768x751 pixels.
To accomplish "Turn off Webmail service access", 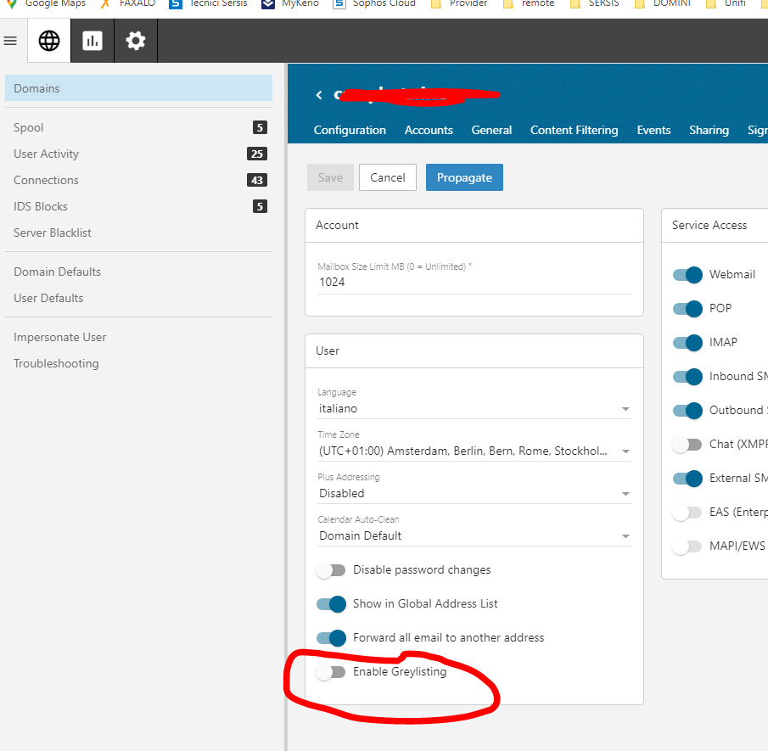I will pyautogui.click(x=687, y=275).
